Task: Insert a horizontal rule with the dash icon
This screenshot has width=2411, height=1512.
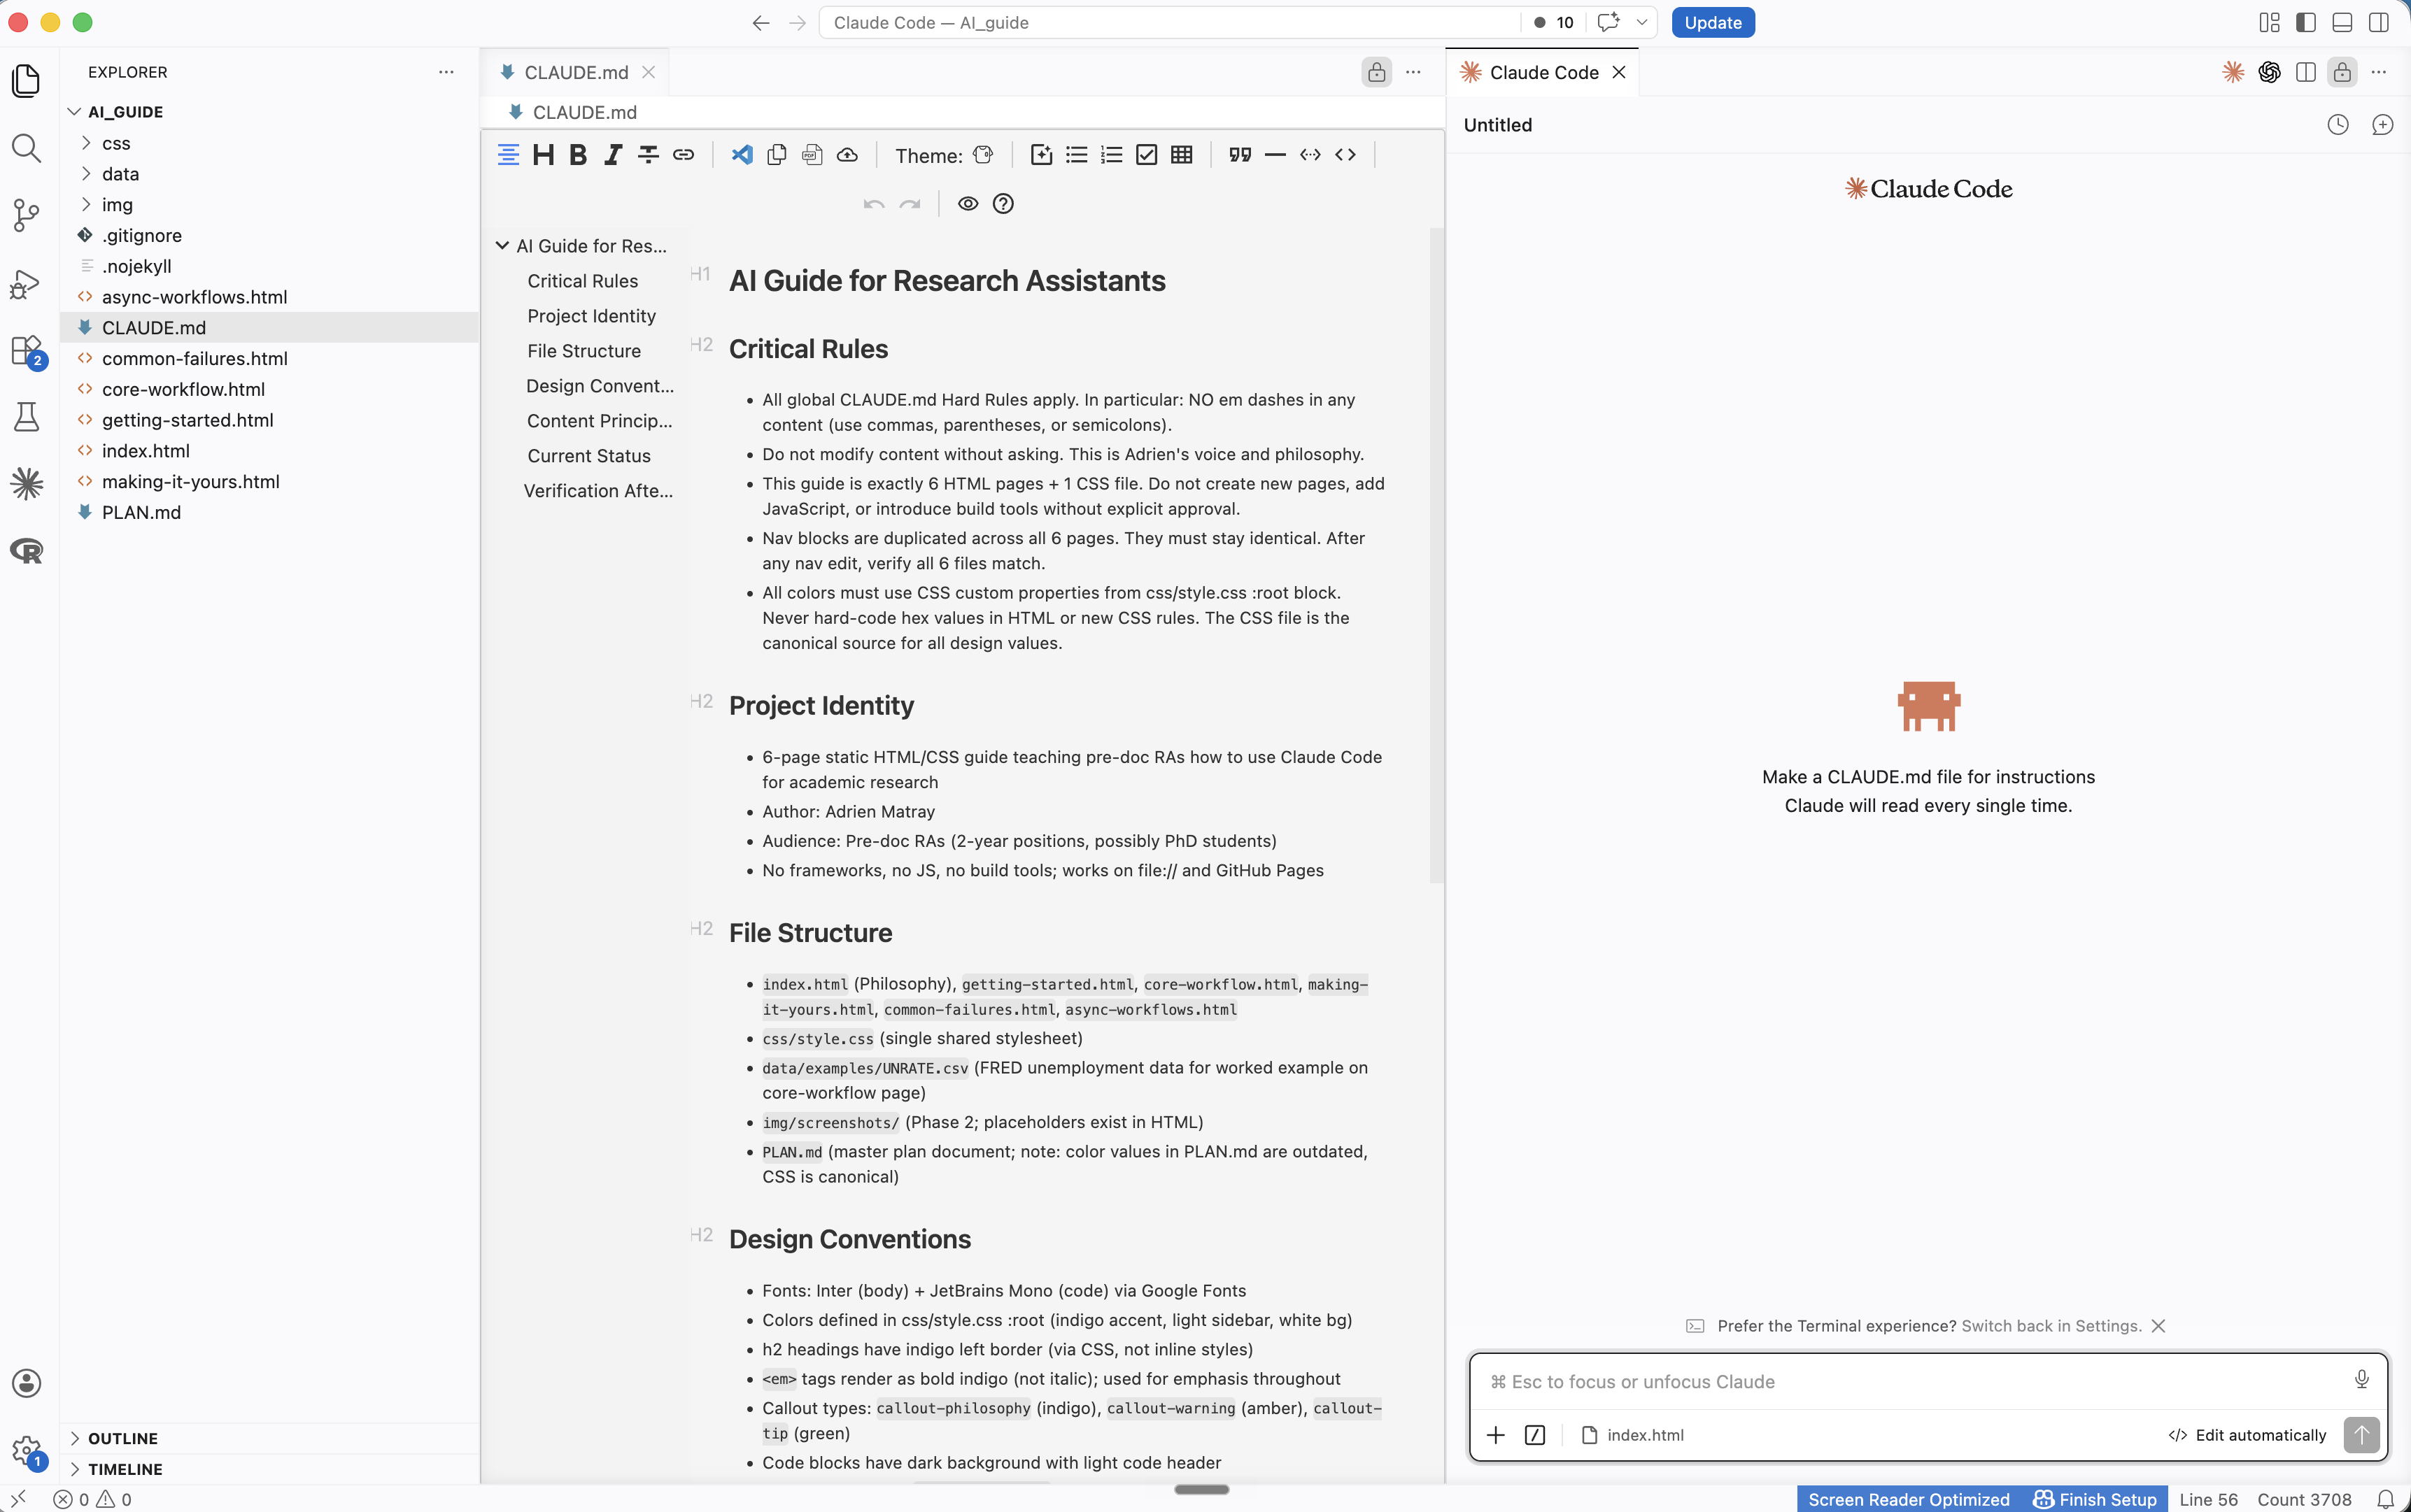Action: click(1275, 155)
